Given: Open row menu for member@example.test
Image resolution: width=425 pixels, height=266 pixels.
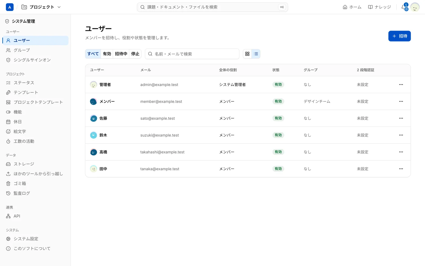Looking at the screenshot, I should pos(401,101).
